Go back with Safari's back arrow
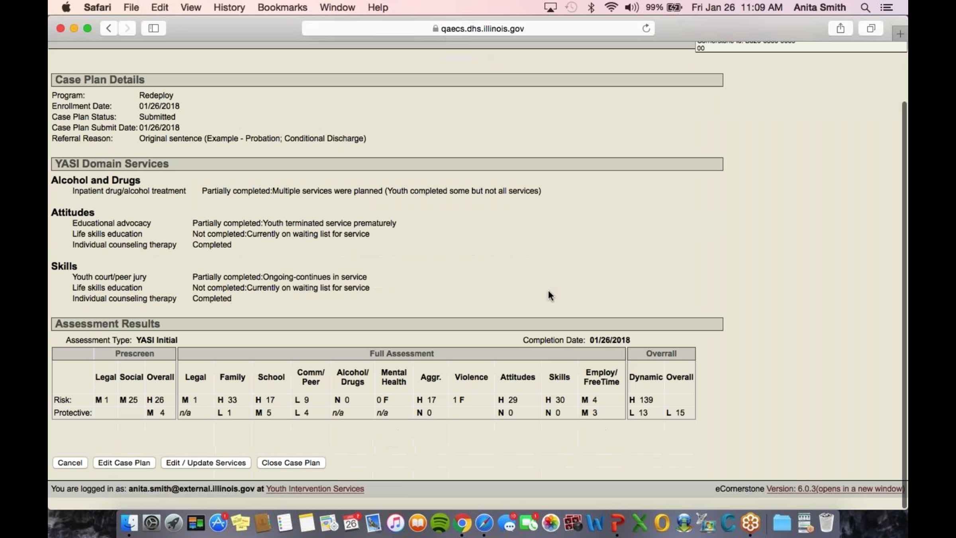The width and height of the screenshot is (956, 538). pos(108,28)
